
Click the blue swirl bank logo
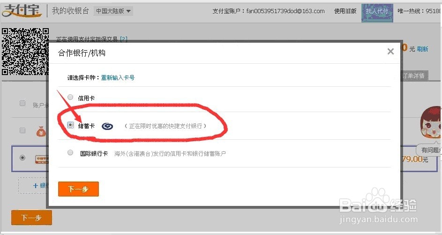107,126
